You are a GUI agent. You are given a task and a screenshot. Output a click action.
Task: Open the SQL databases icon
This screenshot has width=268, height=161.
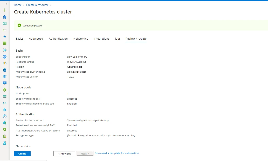(x=4, y=70)
